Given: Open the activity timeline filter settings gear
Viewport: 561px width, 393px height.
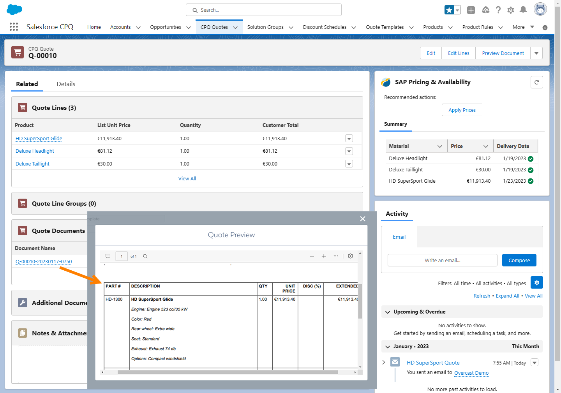Looking at the screenshot, I should pyautogui.click(x=537, y=283).
